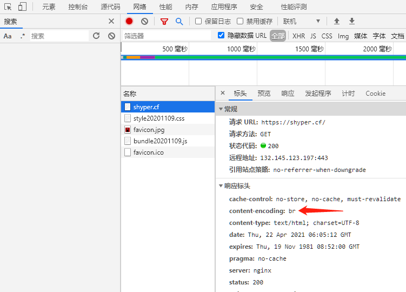The width and height of the screenshot is (406, 292).
Task: Select the shyper.cf request row
Action: tap(168, 107)
